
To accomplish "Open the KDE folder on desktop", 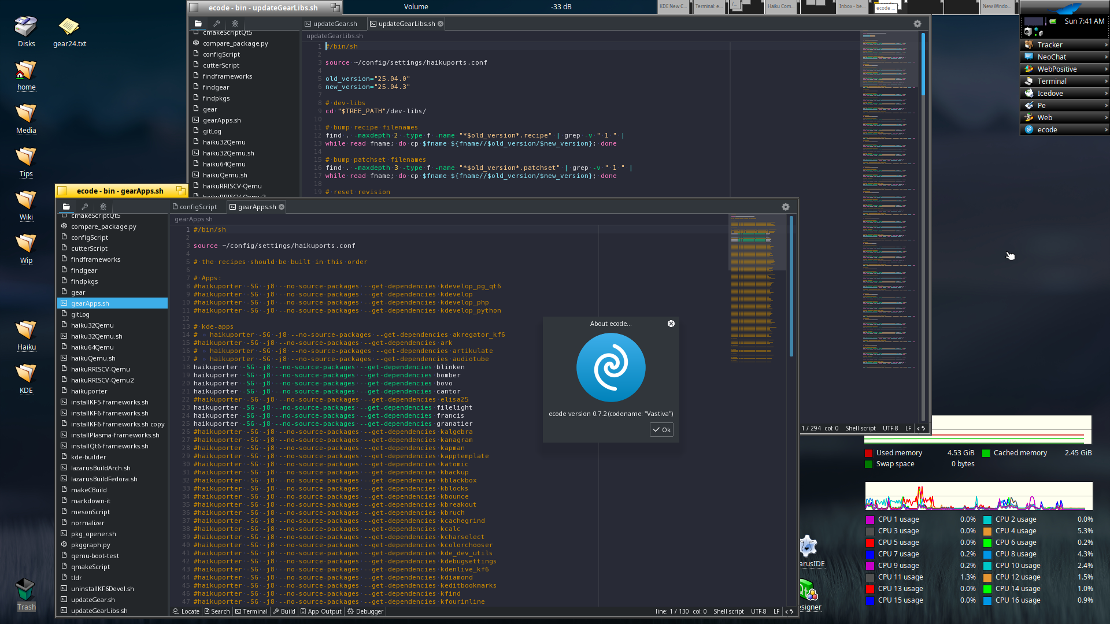I will (x=26, y=378).
